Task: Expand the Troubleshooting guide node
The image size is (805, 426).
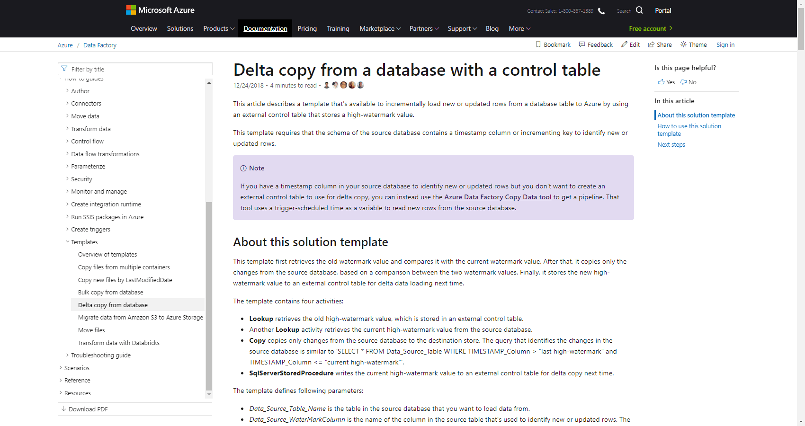Action: coord(67,355)
